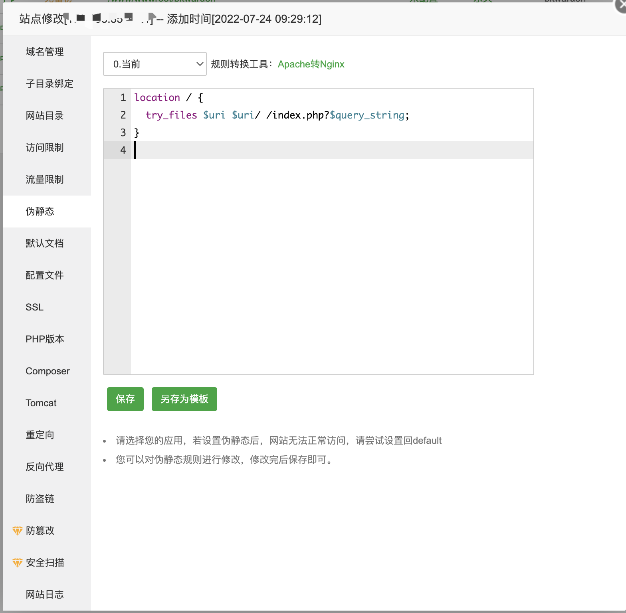Viewport: 626px width, 613px height.
Task: Open the 流量限制 settings tab
Action: 45,180
